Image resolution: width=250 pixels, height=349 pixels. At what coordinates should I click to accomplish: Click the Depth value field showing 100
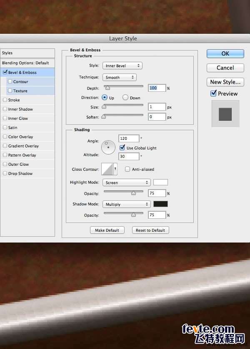tap(157, 88)
